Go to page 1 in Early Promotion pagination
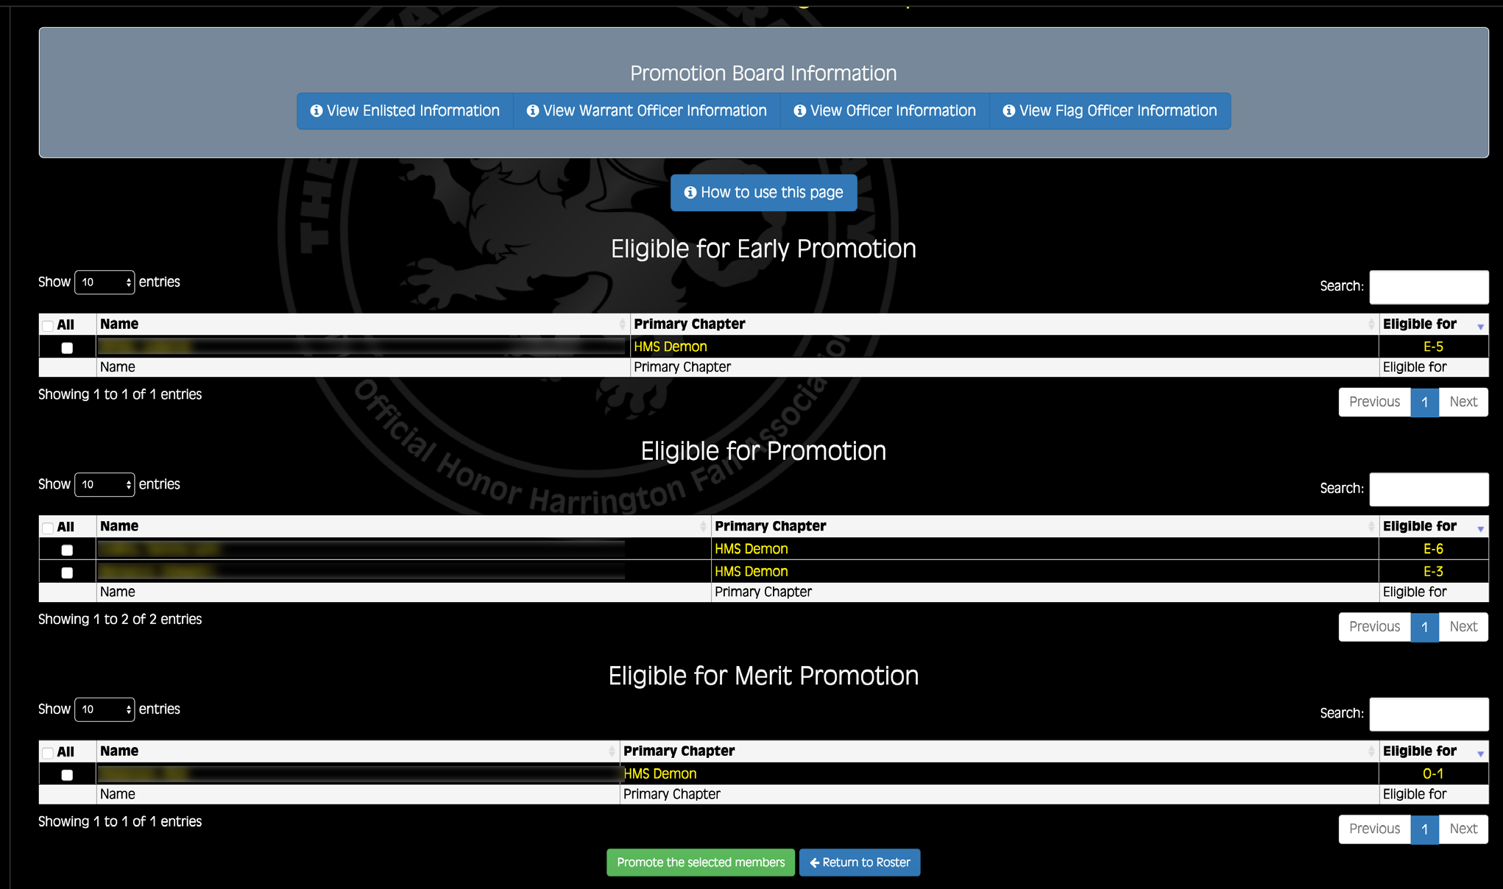The image size is (1503, 889). tap(1424, 403)
